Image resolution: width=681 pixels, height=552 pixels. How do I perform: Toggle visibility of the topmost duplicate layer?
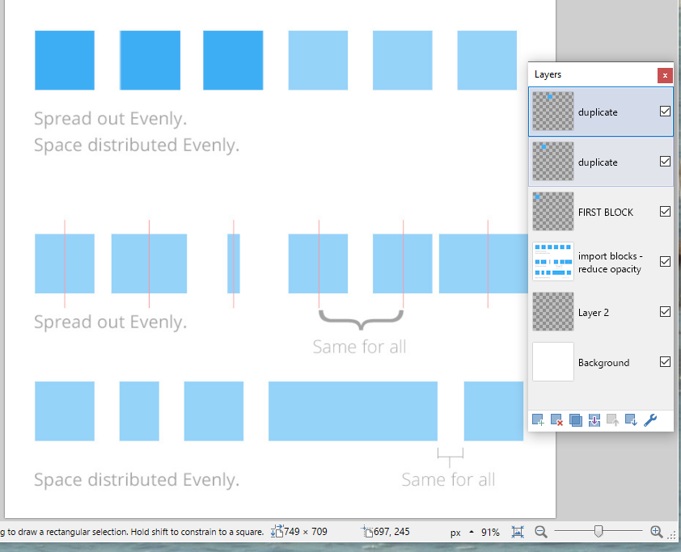(665, 112)
